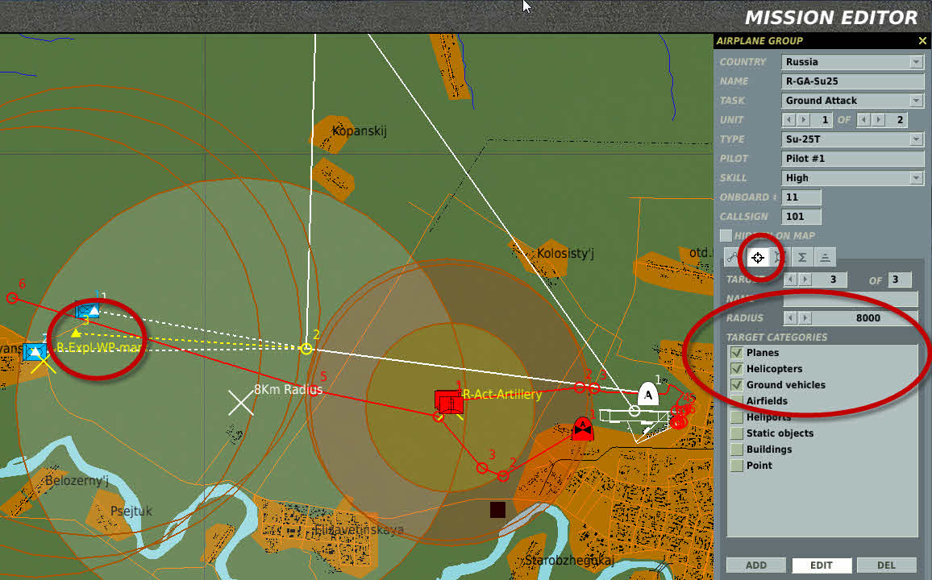
Task: Click the Callsign field 101
Action: (801, 217)
